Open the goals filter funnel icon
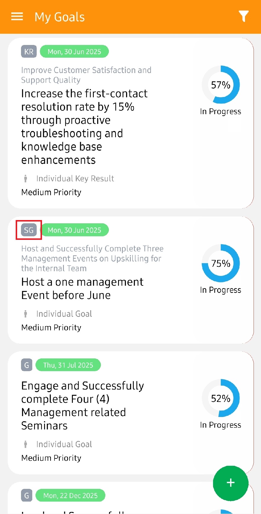This screenshot has width=261, height=514. pos(244,16)
